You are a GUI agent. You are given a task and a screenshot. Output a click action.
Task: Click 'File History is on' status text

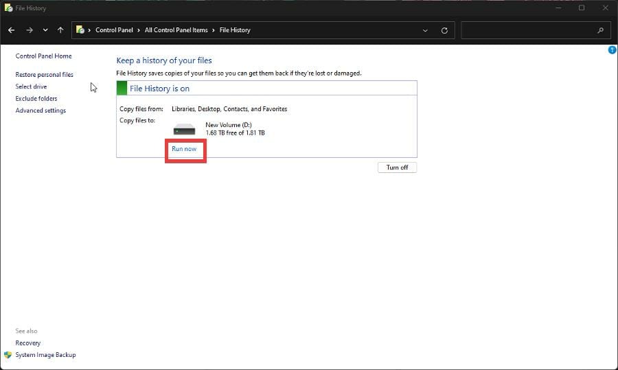(159, 89)
